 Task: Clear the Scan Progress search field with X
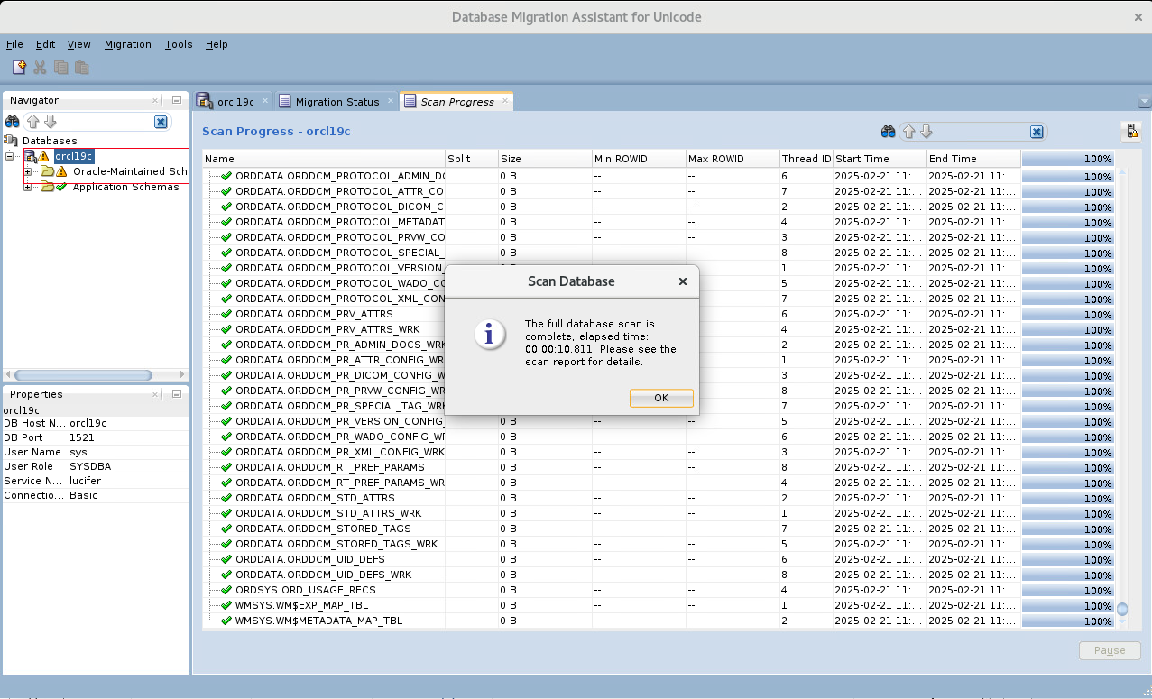tap(1037, 132)
